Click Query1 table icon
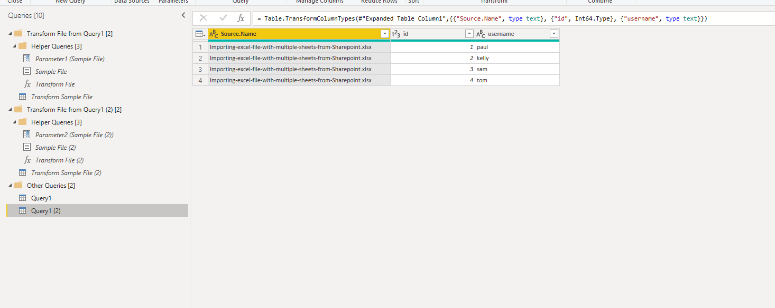Image resolution: width=775 pixels, height=308 pixels. coord(23,198)
